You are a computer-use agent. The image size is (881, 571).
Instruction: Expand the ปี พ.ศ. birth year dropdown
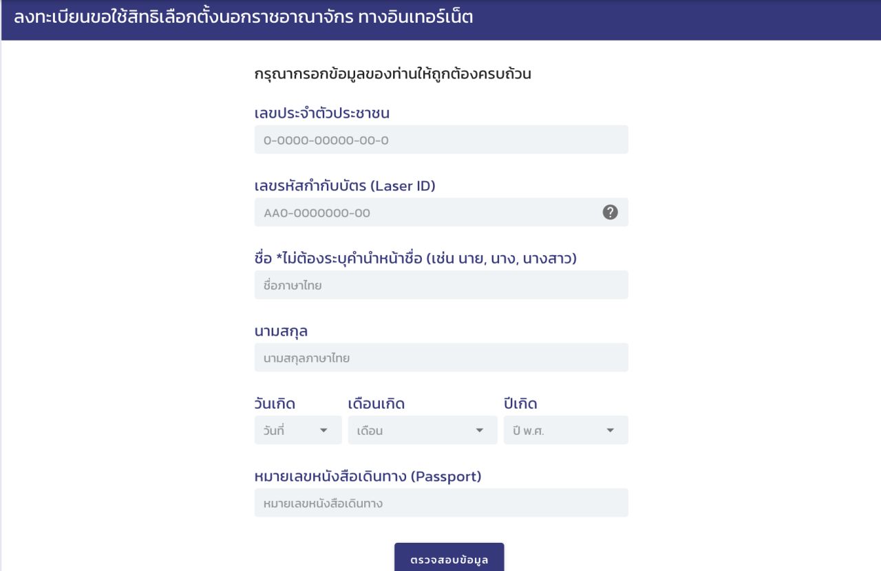click(566, 430)
